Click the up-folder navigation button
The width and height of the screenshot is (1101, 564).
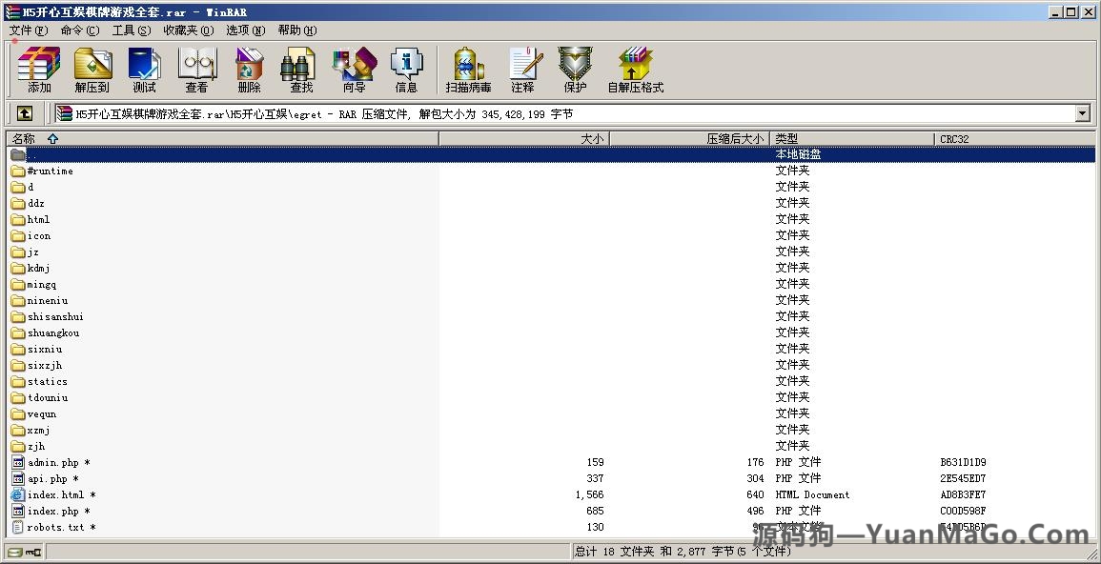(x=24, y=113)
